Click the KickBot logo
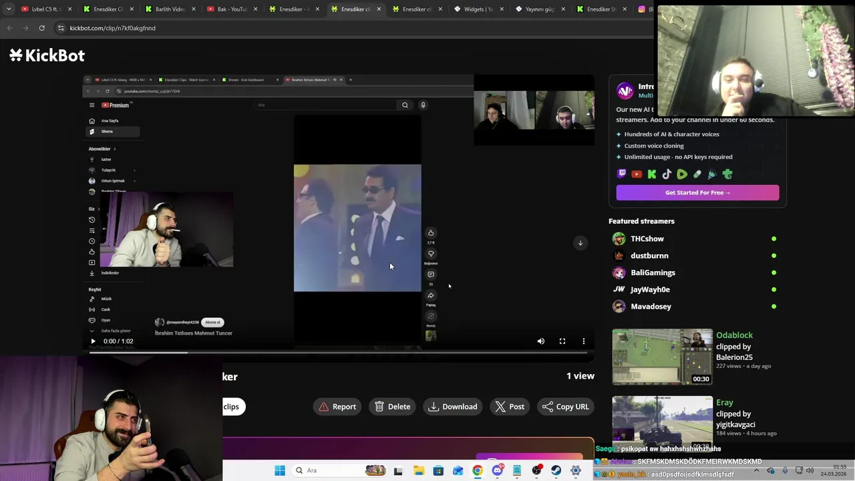The height and width of the screenshot is (481, 855). point(47,55)
